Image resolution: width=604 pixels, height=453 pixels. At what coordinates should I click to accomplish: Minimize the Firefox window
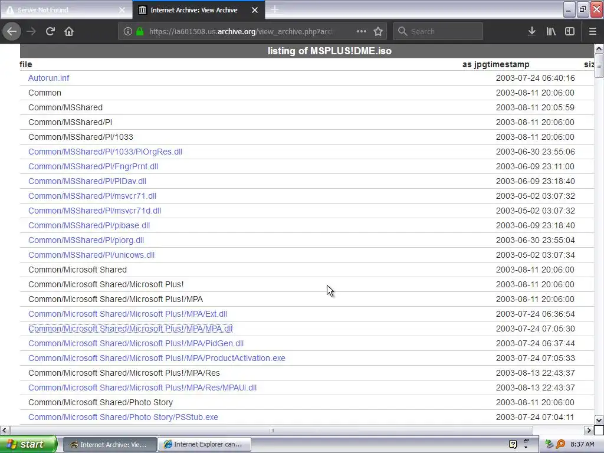pos(569,9)
